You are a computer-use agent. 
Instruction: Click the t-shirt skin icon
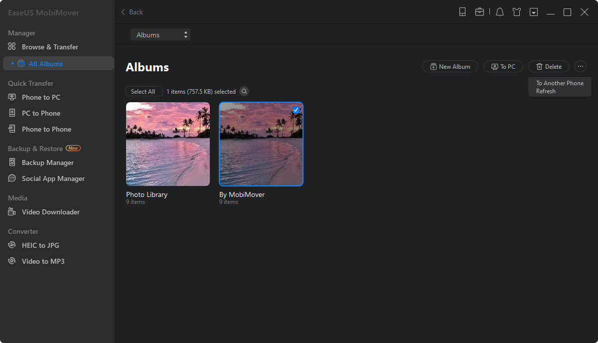click(x=517, y=12)
